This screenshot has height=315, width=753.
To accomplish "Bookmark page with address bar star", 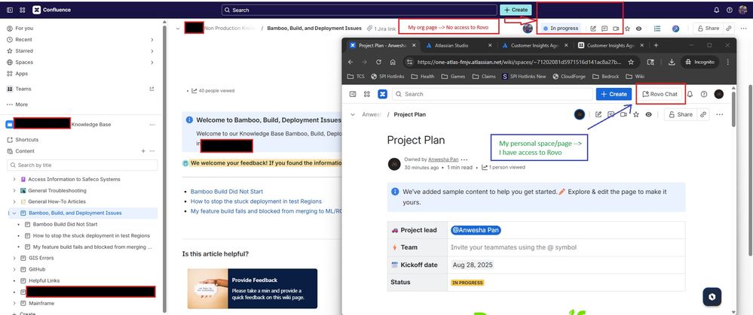I will tap(631, 62).
